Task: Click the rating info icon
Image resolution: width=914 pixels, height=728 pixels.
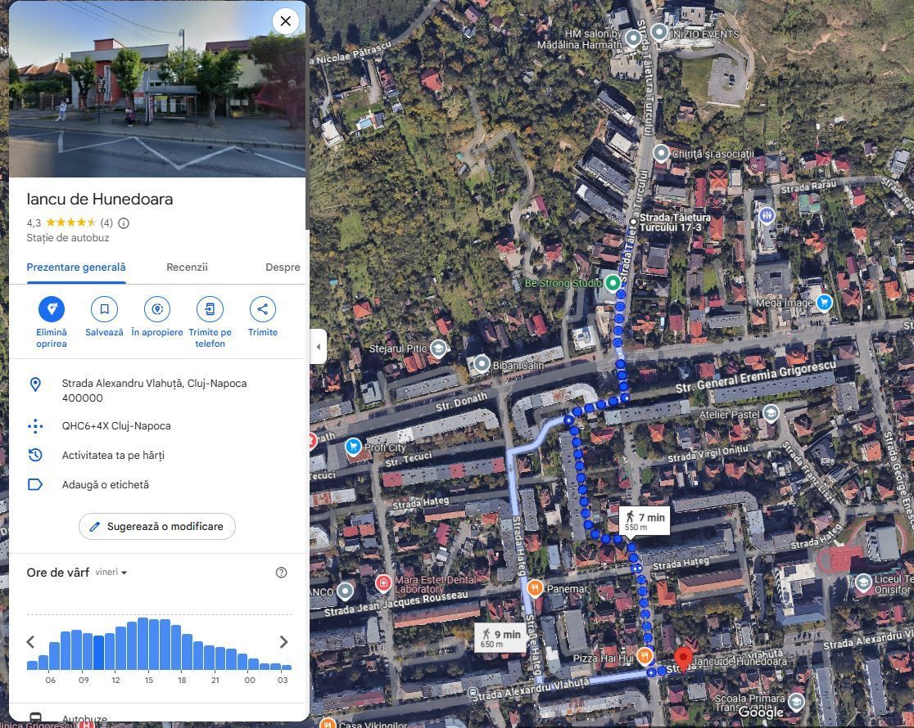Action: click(x=124, y=222)
